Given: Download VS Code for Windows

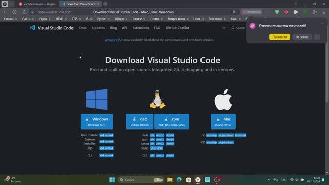Looking at the screenshot, I should click(97, 121).
